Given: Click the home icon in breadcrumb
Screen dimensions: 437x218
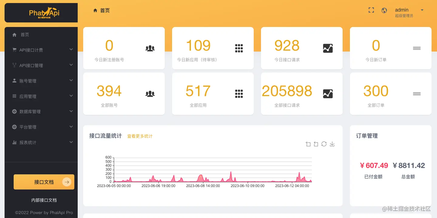Looking at the screenshot, I should tap(95, 10).
